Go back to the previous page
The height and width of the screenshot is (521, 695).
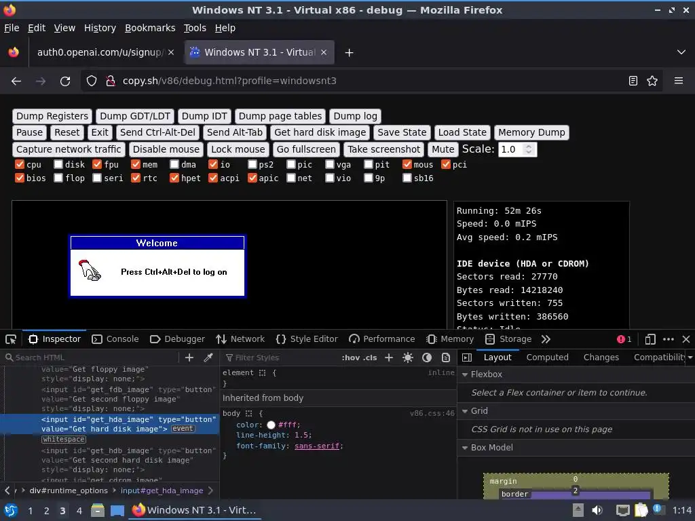click(16, 81)
